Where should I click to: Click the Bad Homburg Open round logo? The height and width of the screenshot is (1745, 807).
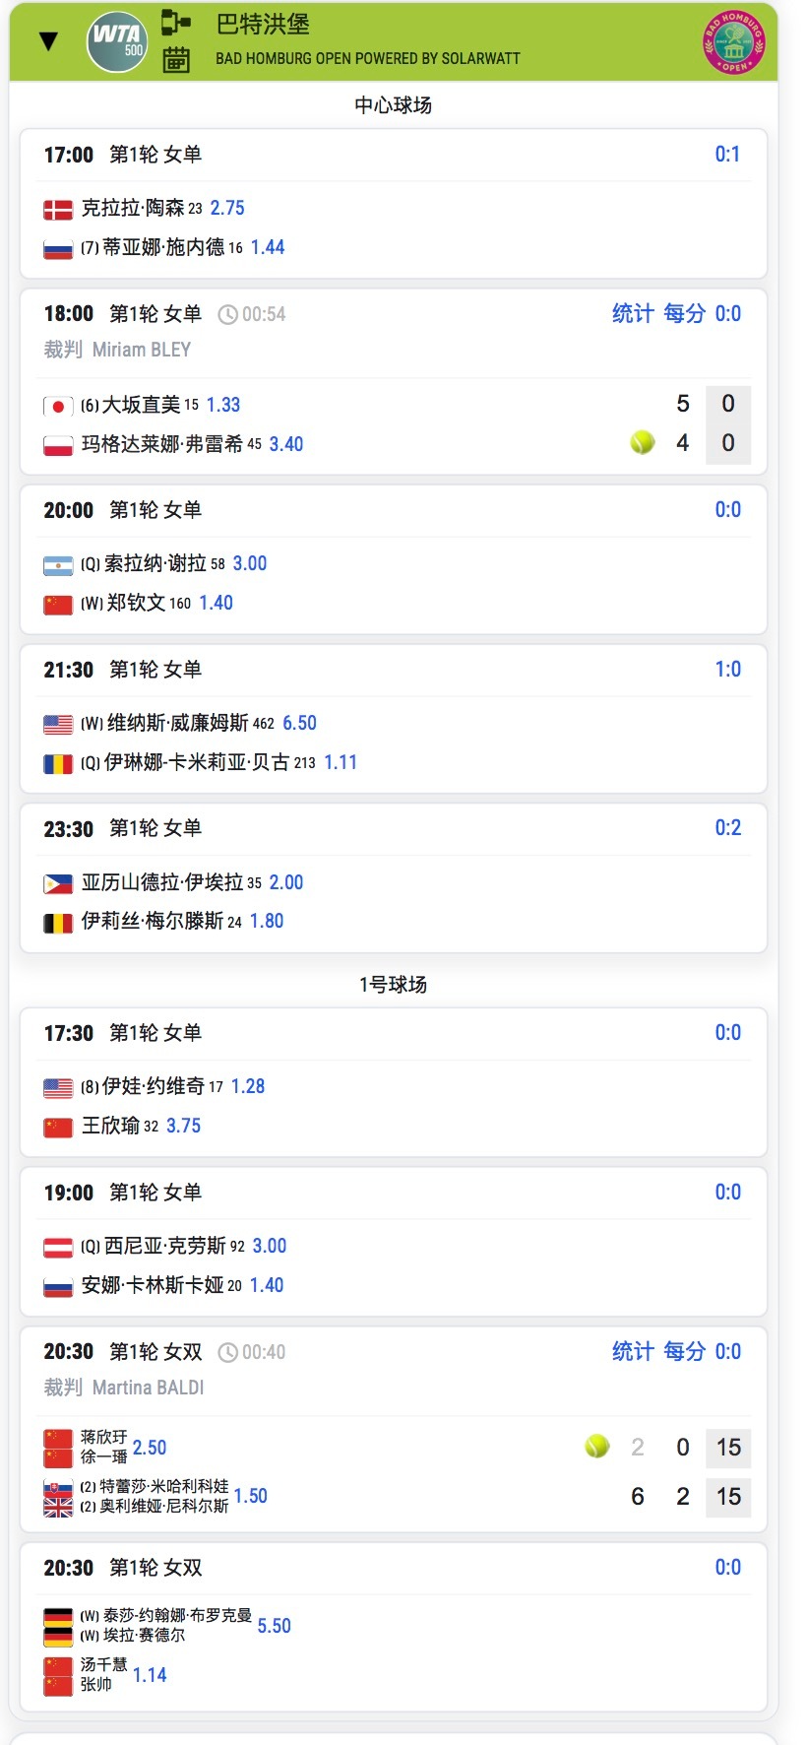(x=733, y=41)
